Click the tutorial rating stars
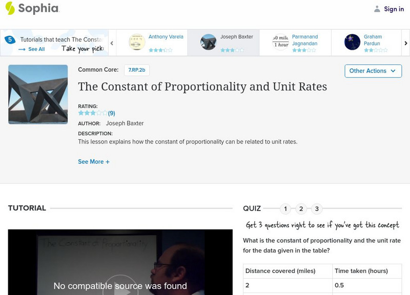The image size is (410, 295). (93, 113)
